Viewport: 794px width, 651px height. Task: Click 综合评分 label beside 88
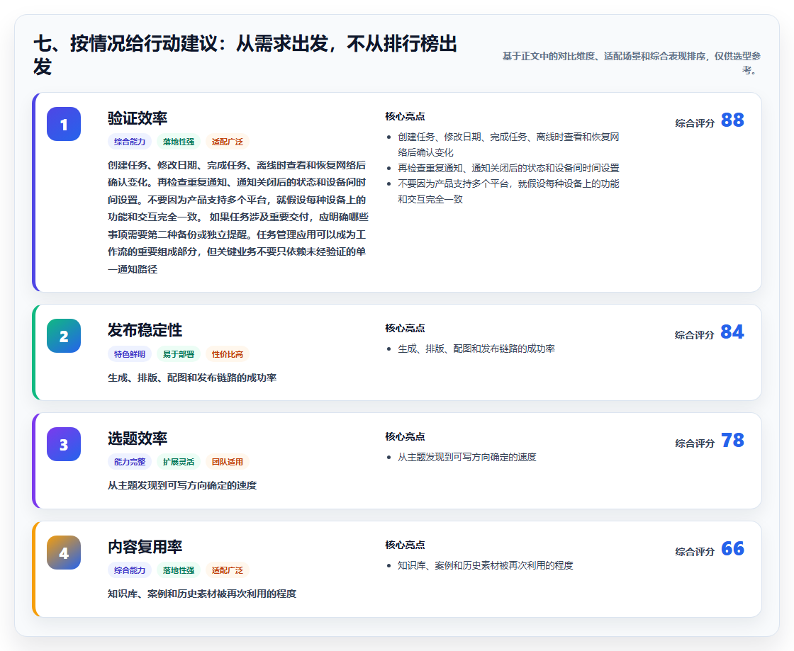click(x=695, y=123)
